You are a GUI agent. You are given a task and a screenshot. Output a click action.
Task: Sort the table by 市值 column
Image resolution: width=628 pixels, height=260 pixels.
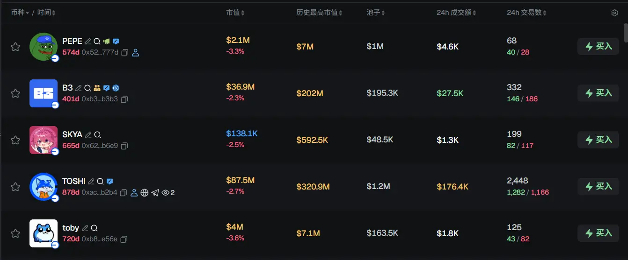(x=235, y=13)
